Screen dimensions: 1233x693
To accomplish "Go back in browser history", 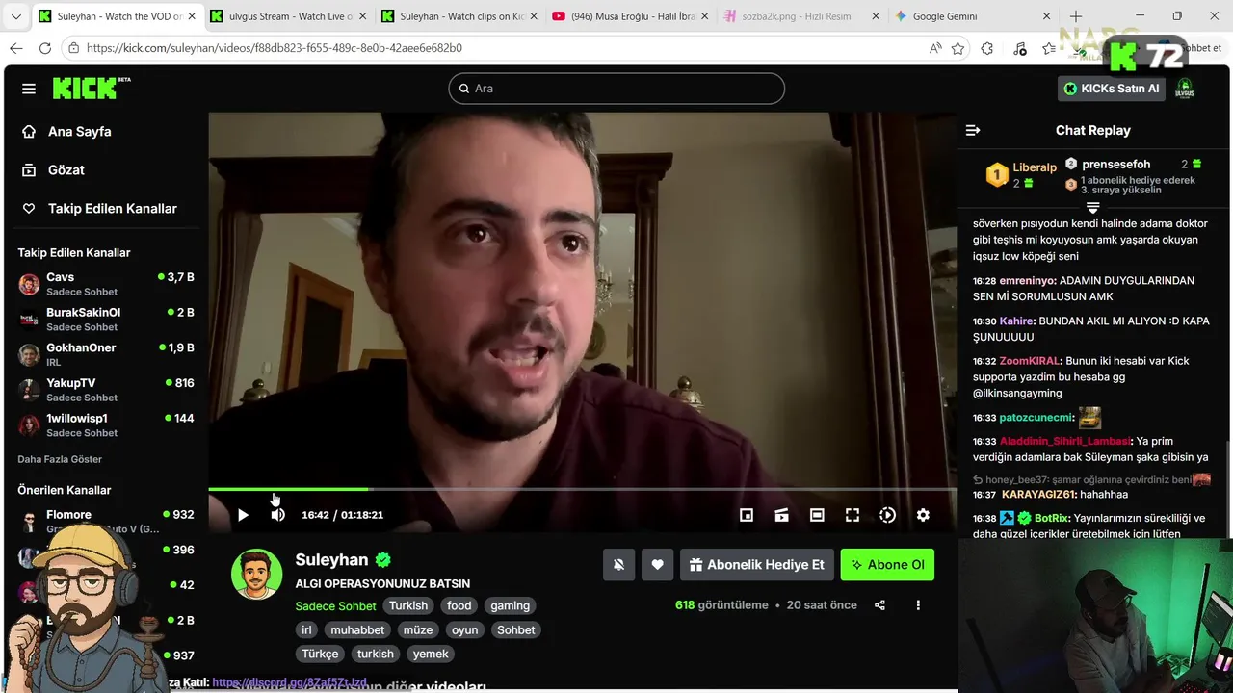I will (x=16, y=48).
